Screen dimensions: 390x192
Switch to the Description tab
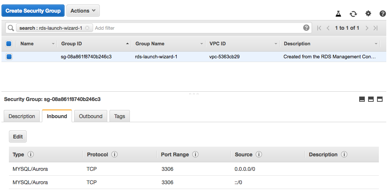point(22,116)
